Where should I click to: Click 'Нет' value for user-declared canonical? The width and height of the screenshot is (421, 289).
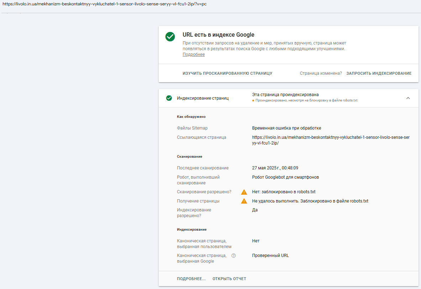[256, 241]
